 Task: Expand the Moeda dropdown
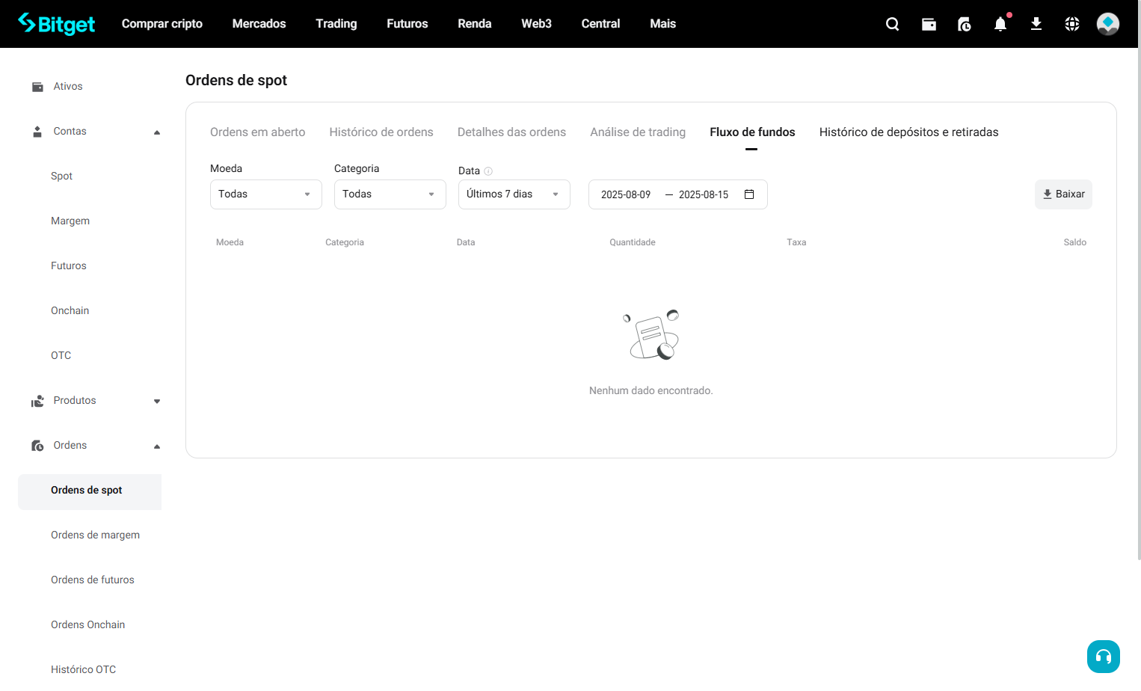click(x=266, y=194)
